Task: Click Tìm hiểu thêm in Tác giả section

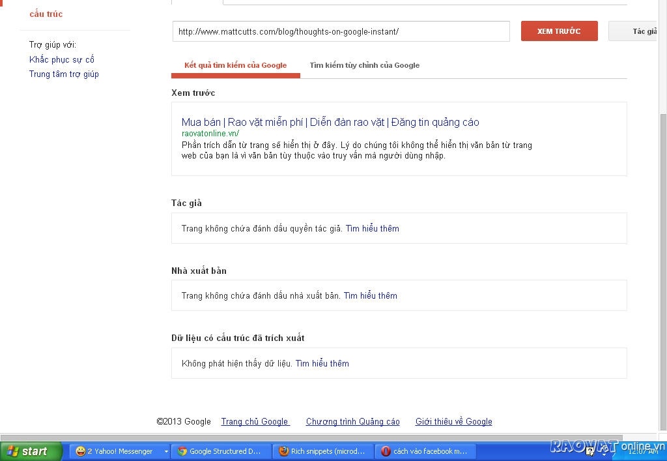Action: (x=372, y=229)
